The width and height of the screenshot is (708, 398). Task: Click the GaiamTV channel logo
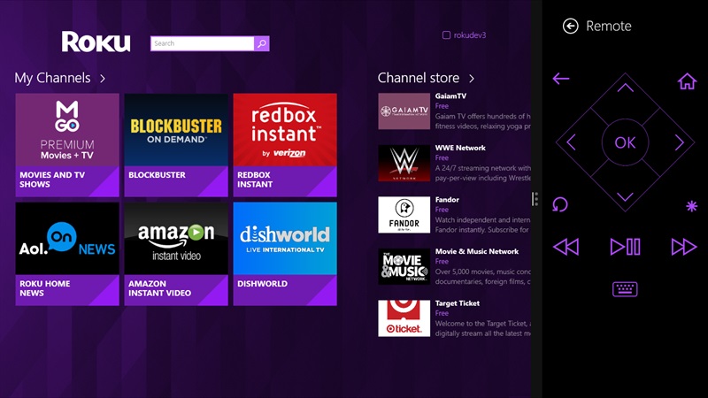tap(404, 111)
